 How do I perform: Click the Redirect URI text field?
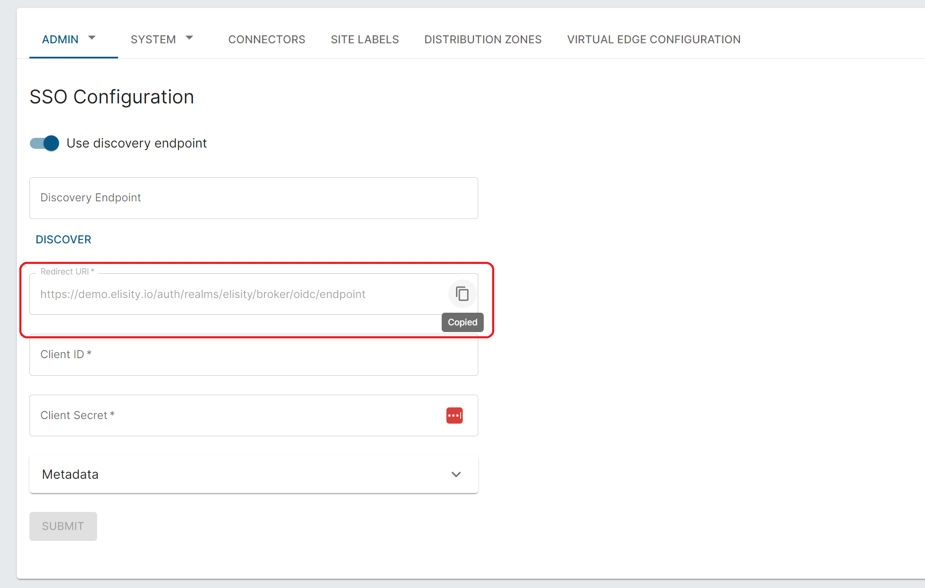pos(235,294)
